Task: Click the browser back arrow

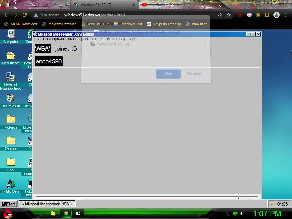Action: (x=6, y=15)
